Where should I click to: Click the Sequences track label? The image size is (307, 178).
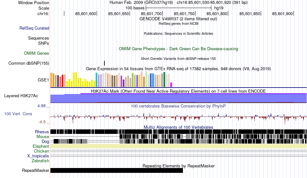[x=38, y=38]
